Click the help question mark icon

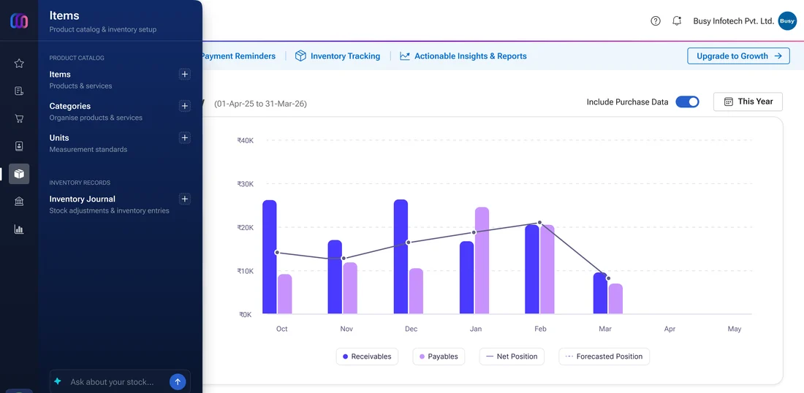click(x=656, y=21)
